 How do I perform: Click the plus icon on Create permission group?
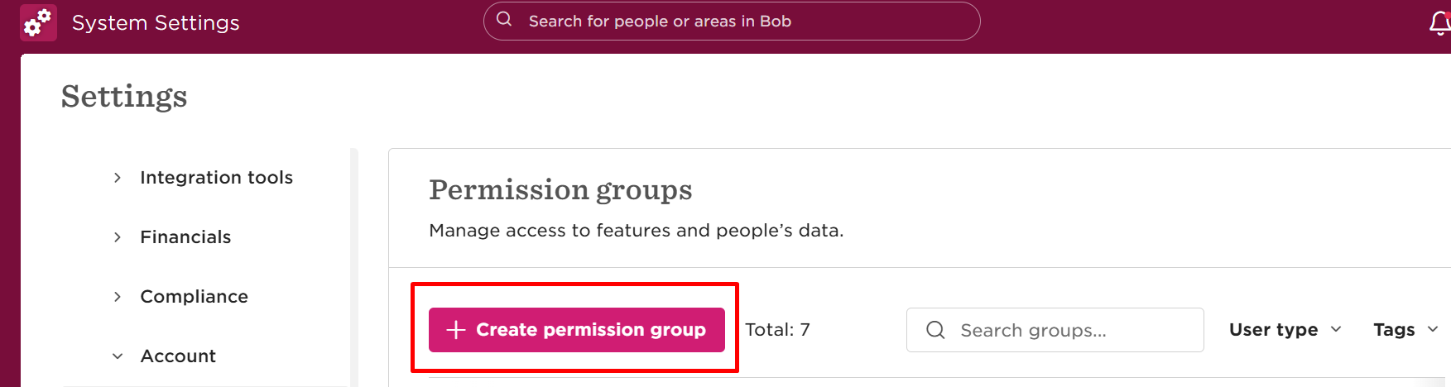[456, 330]
